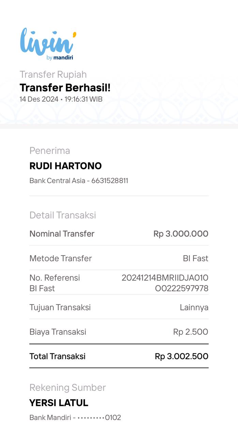Click the Rp 3.002.500 total amount
Viewport: 238px width, 438px height.
point(181,356)
